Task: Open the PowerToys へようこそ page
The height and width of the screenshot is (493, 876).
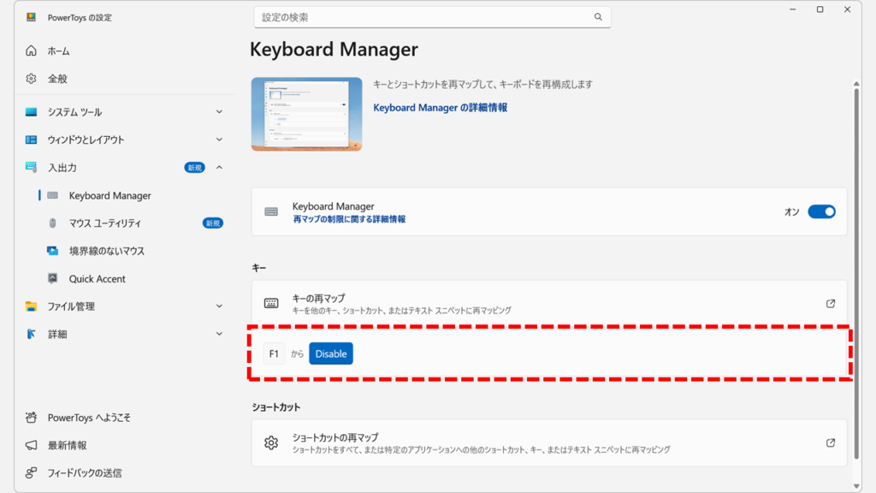Action: pos(31,418)
